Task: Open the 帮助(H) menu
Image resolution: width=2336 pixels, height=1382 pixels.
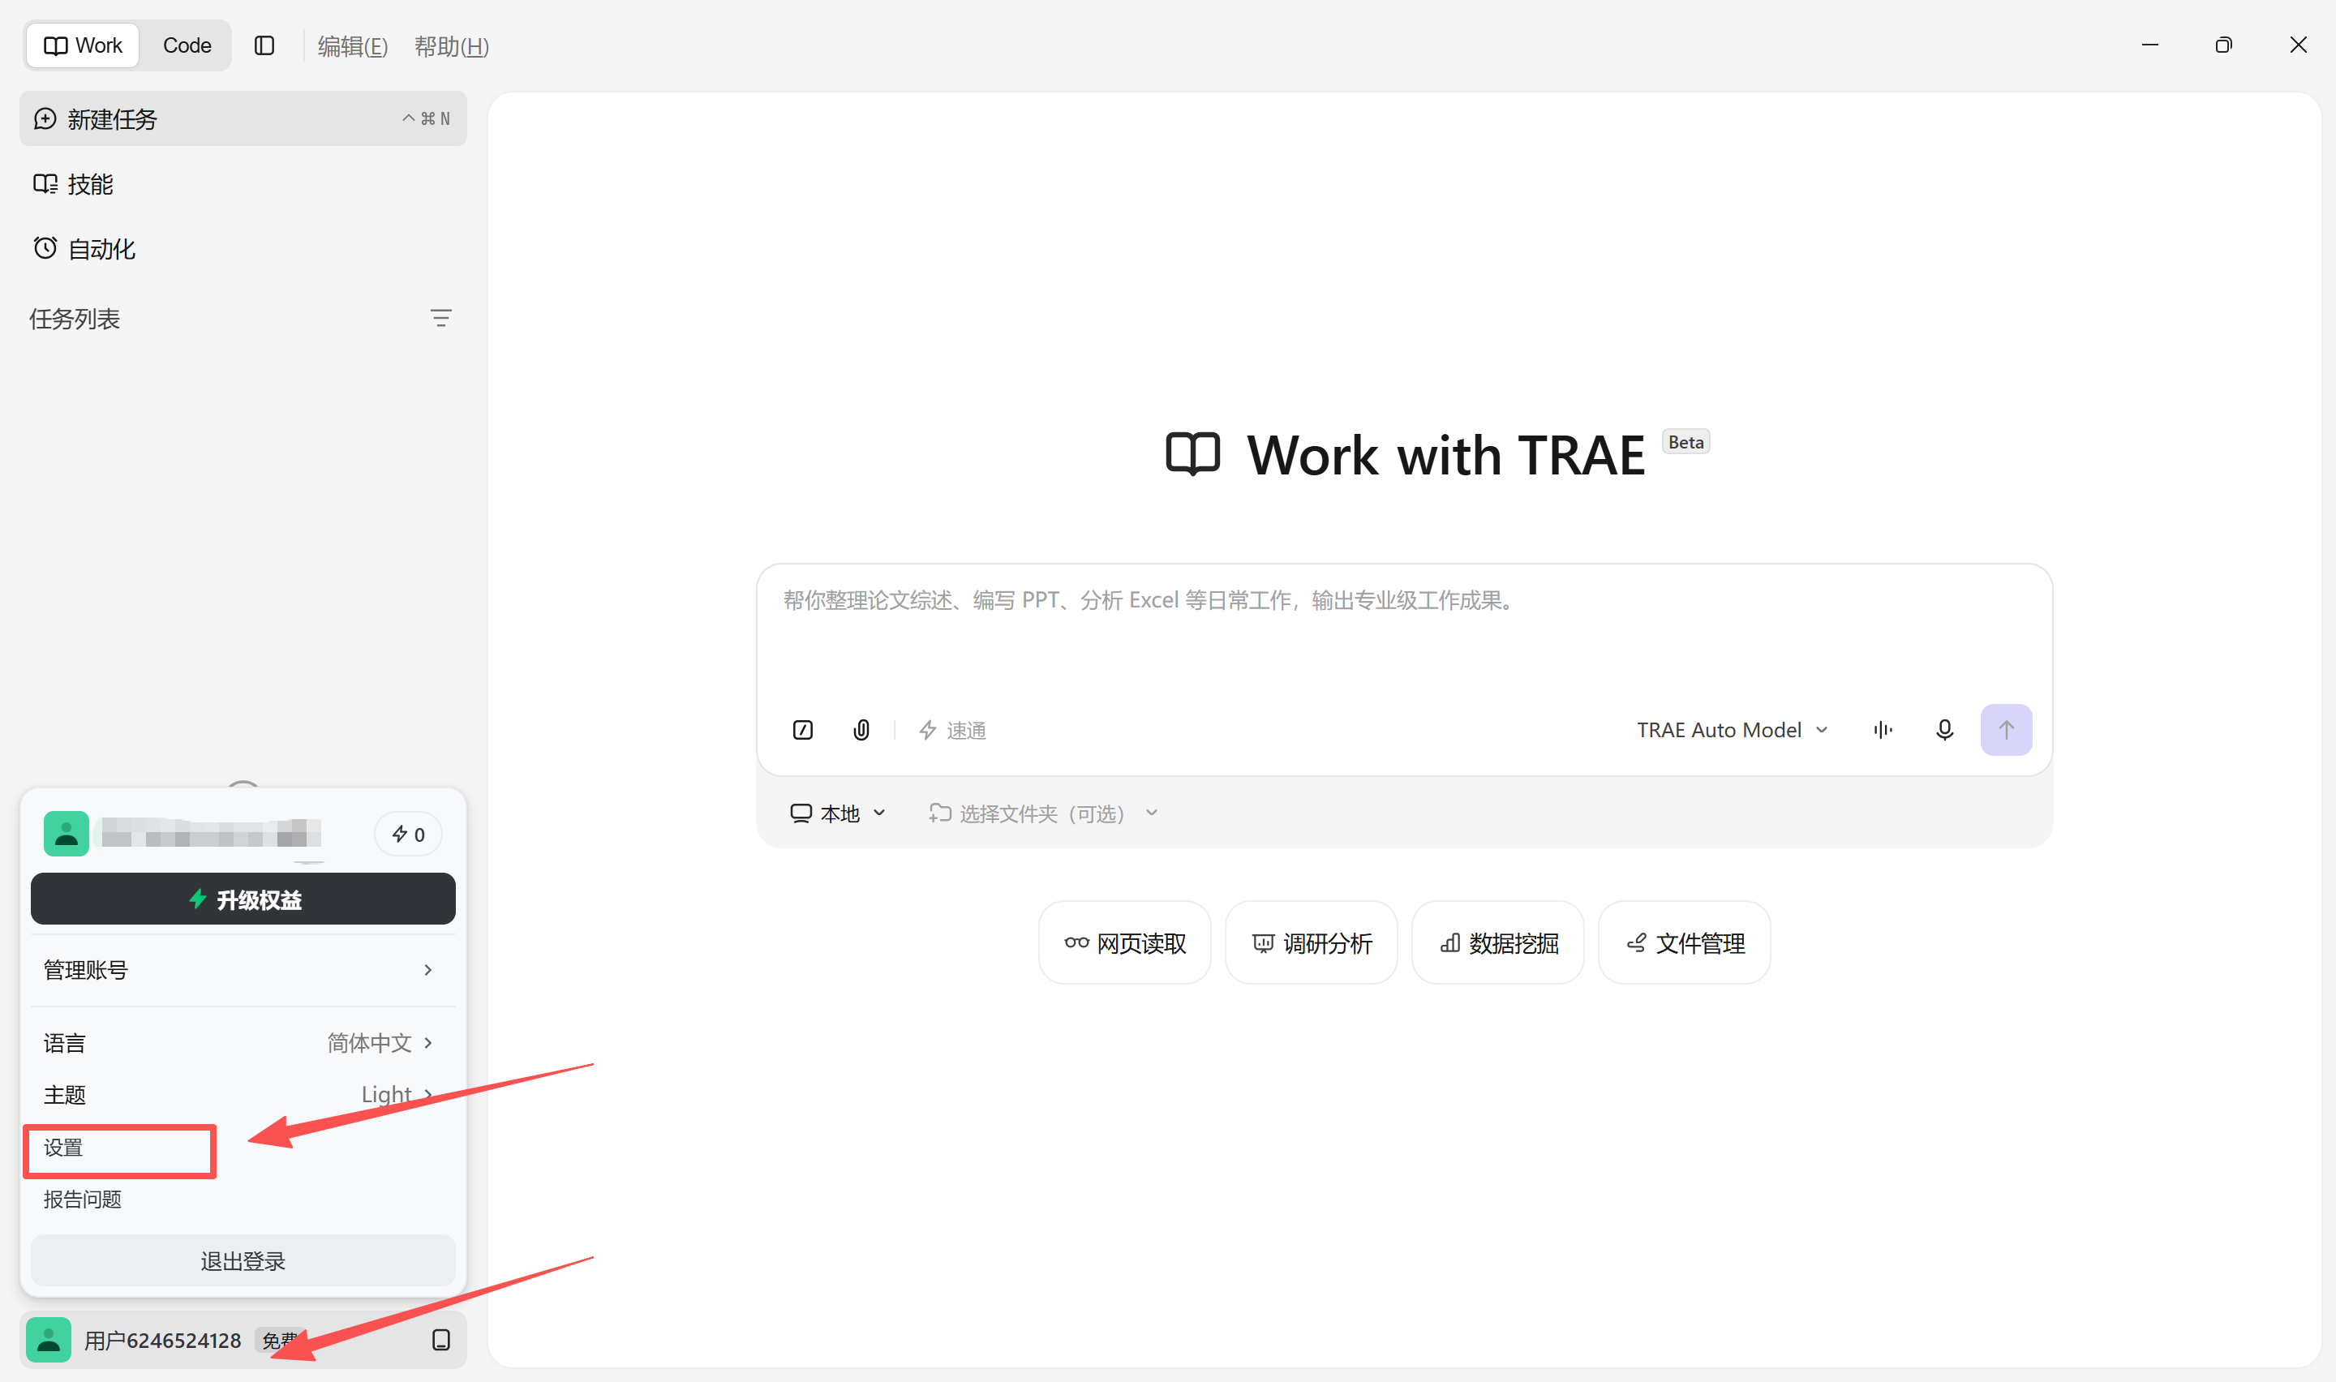Action: tap(452, 46)
